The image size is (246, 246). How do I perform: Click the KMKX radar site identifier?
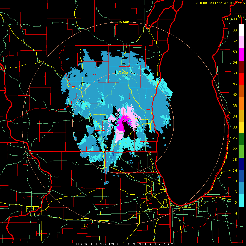pos(130,244)
